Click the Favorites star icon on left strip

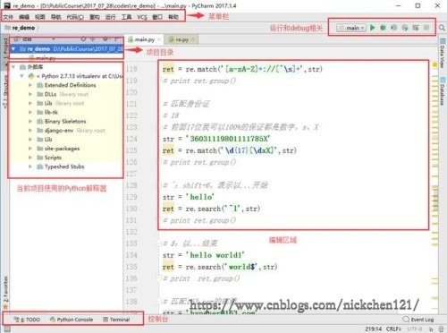pyautogui.click(x=5, y=306)
